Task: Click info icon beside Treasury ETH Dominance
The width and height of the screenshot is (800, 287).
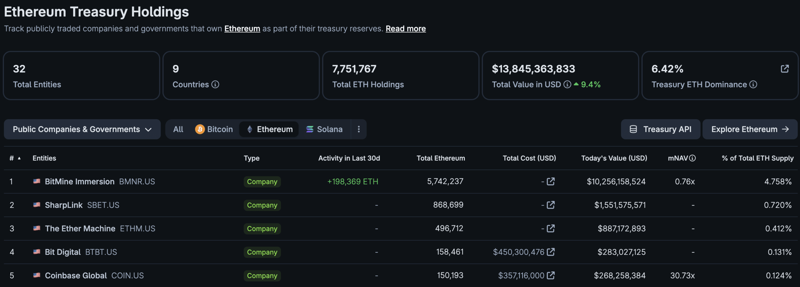Action: 753,85
